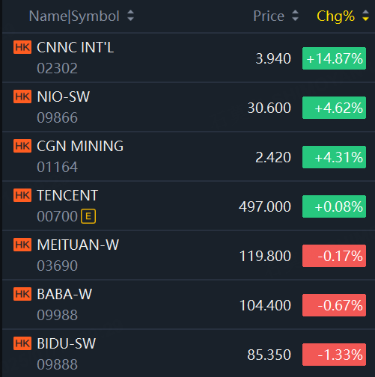This screenshot has height=377, width=375.
Task: Select the TENCENT price 497.000
Action: [265, 206]
